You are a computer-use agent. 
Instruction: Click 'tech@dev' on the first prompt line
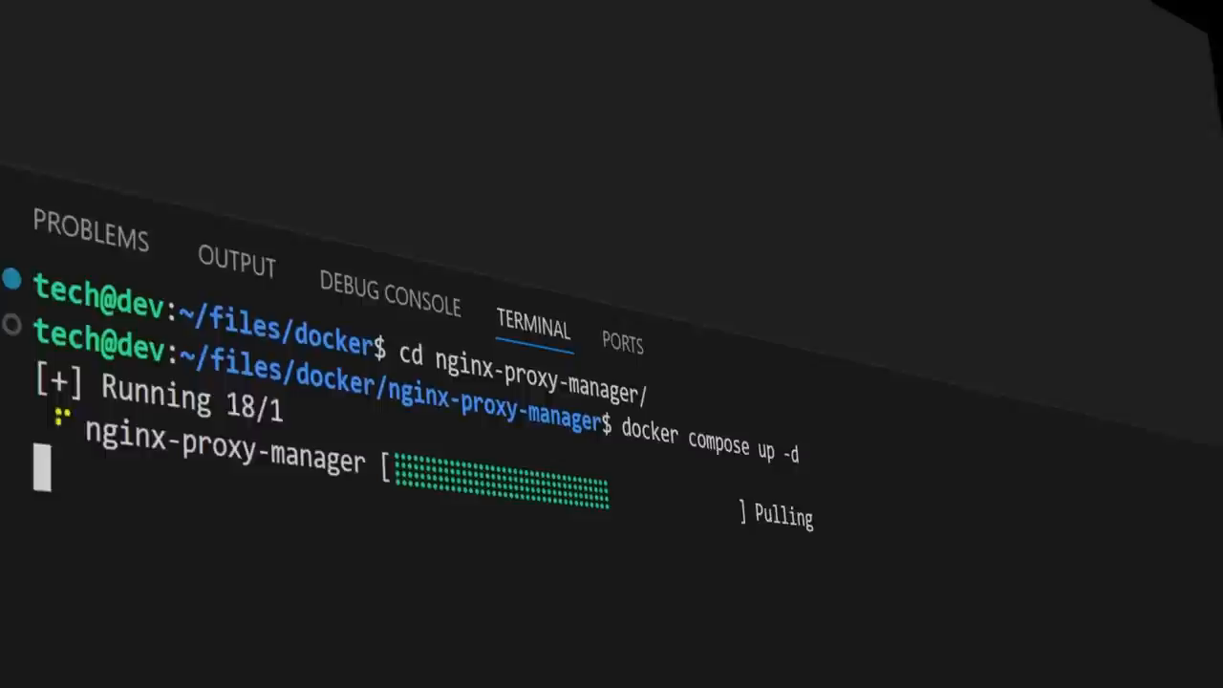click(x=98, y=295)
